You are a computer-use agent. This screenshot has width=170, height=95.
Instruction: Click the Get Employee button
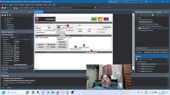pos(51,45)
